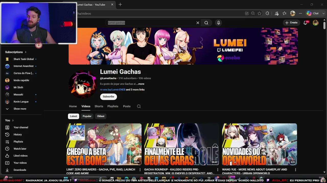Open Kevin Langue subscription
This screenshot has width=327, height=183.
(21, 102)
